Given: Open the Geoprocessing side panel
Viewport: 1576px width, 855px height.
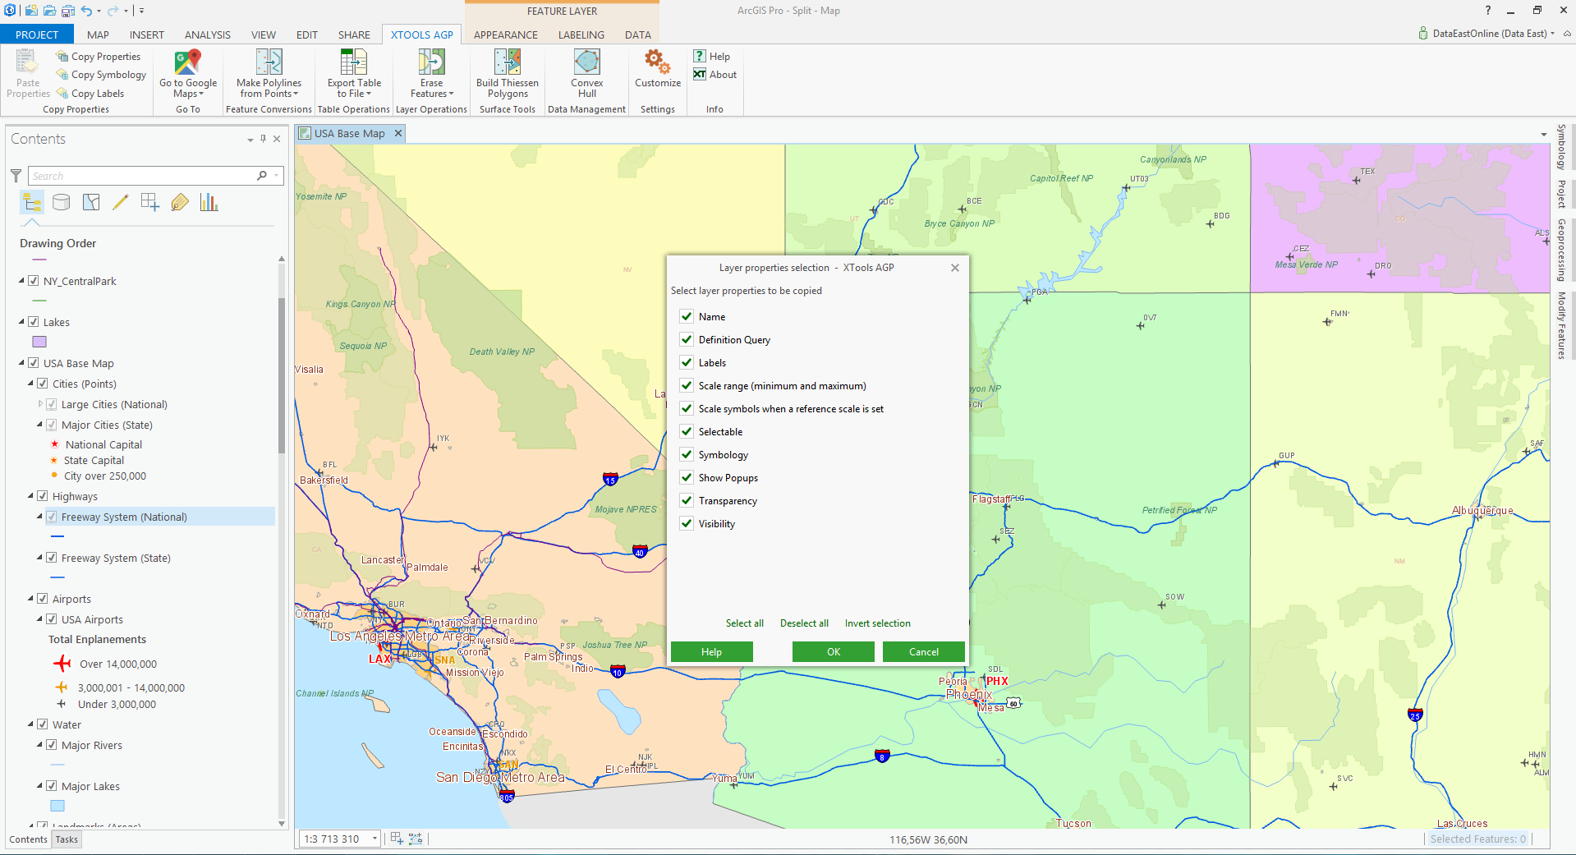Looking at the screenshot, I should [x=1561, y=251].
